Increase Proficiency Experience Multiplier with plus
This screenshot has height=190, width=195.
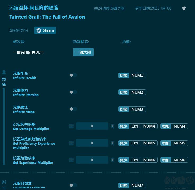pos(113,143)
